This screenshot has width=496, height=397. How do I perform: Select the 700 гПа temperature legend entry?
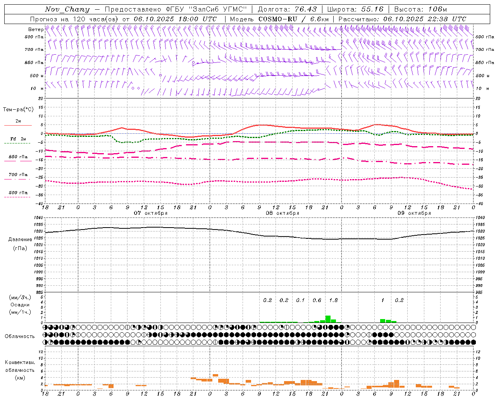pos(18,174)
